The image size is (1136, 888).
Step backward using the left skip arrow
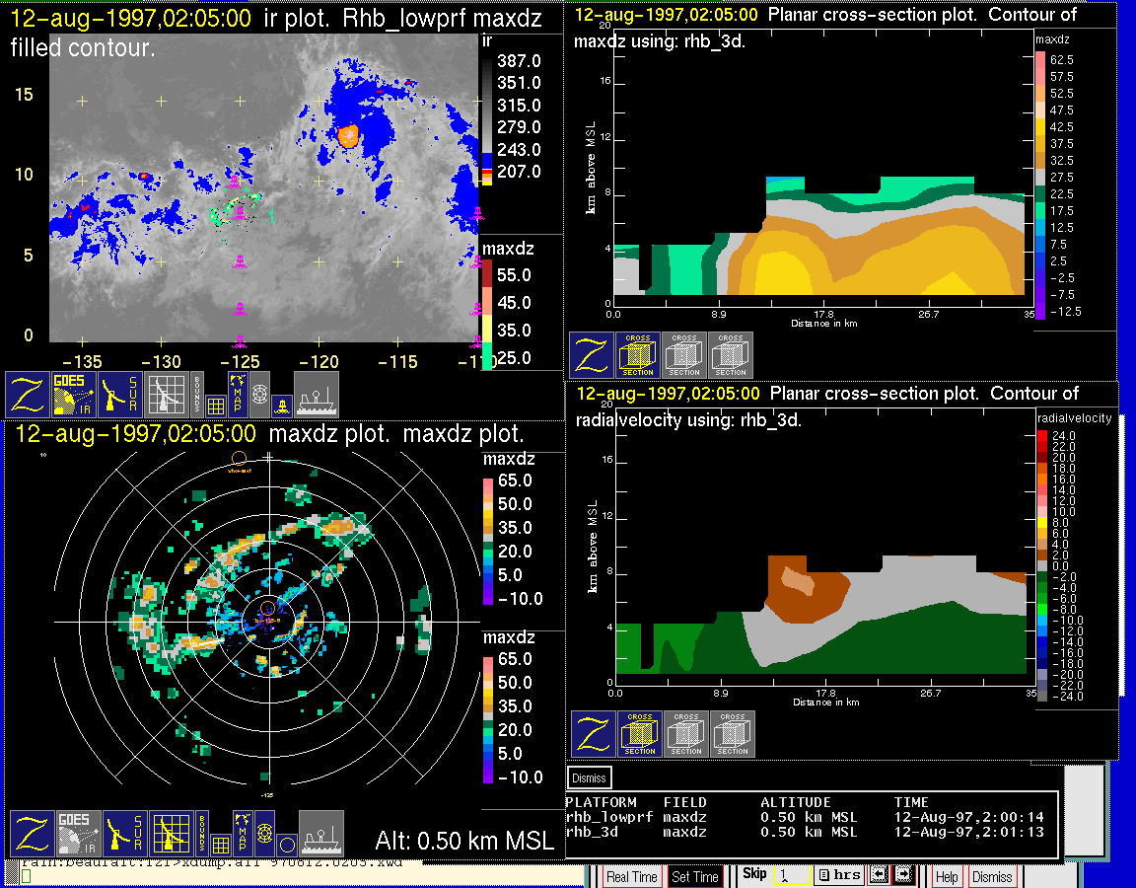pyautogui.click(x=878, y=875)
